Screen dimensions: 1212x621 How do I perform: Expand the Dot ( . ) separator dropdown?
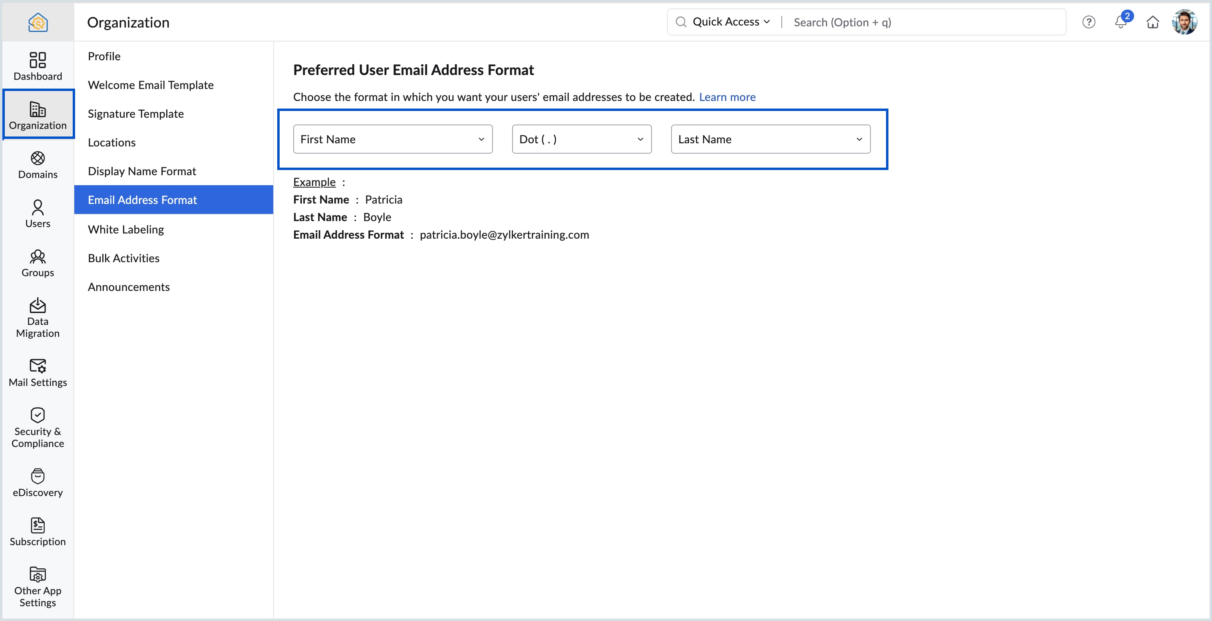point(581,139)
